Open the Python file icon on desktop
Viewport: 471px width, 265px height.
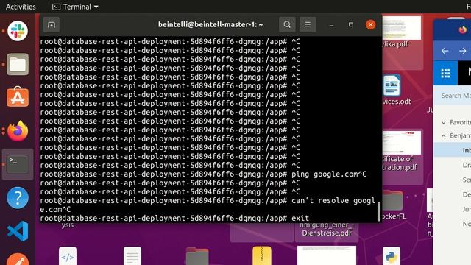coord(392,256)
